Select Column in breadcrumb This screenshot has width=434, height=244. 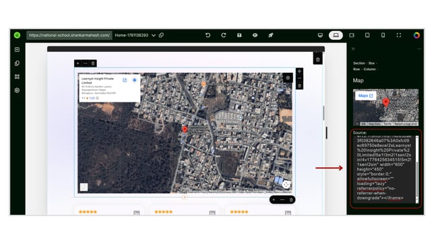coord(369,69)
